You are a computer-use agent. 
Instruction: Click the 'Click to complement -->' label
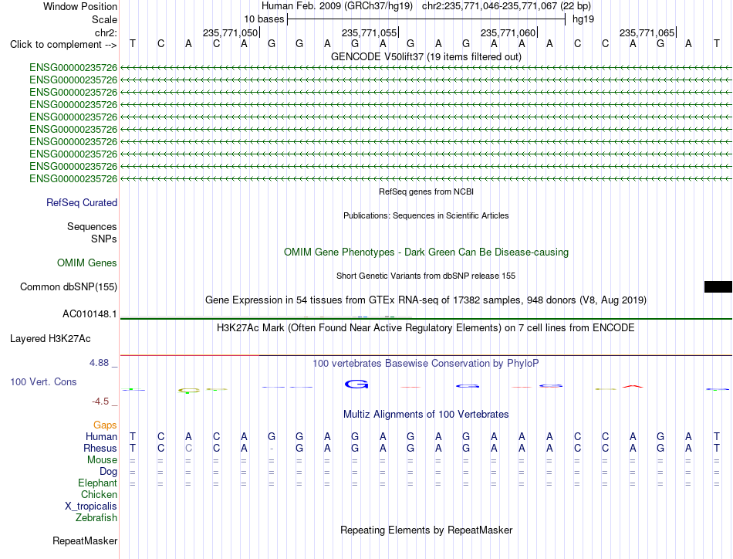pyautogui.click(x=63, y=45)
